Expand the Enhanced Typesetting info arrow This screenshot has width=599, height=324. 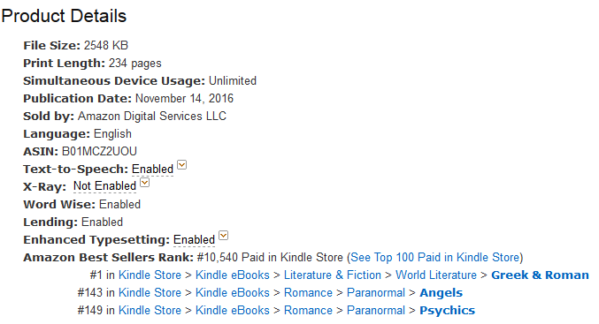pos(224,236)
